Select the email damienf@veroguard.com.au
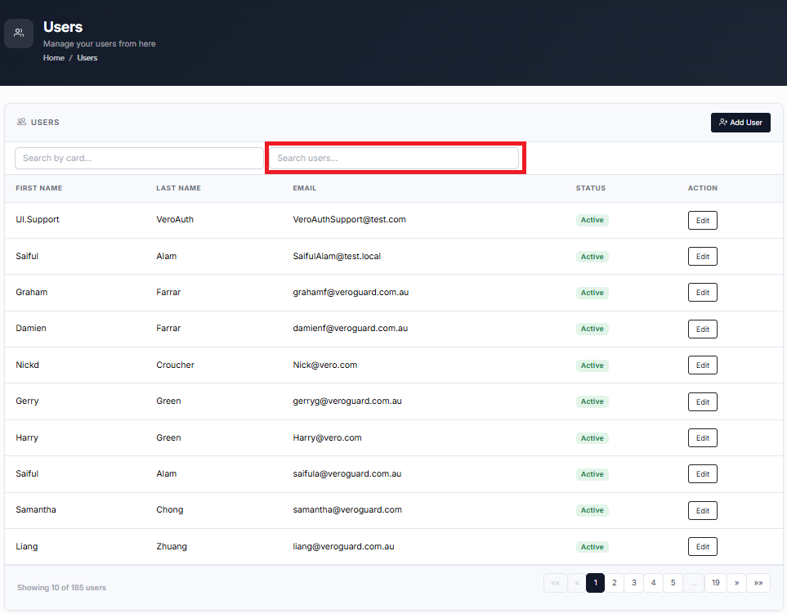The width and height of the screenshot is (787, 614). click(351, 329)
